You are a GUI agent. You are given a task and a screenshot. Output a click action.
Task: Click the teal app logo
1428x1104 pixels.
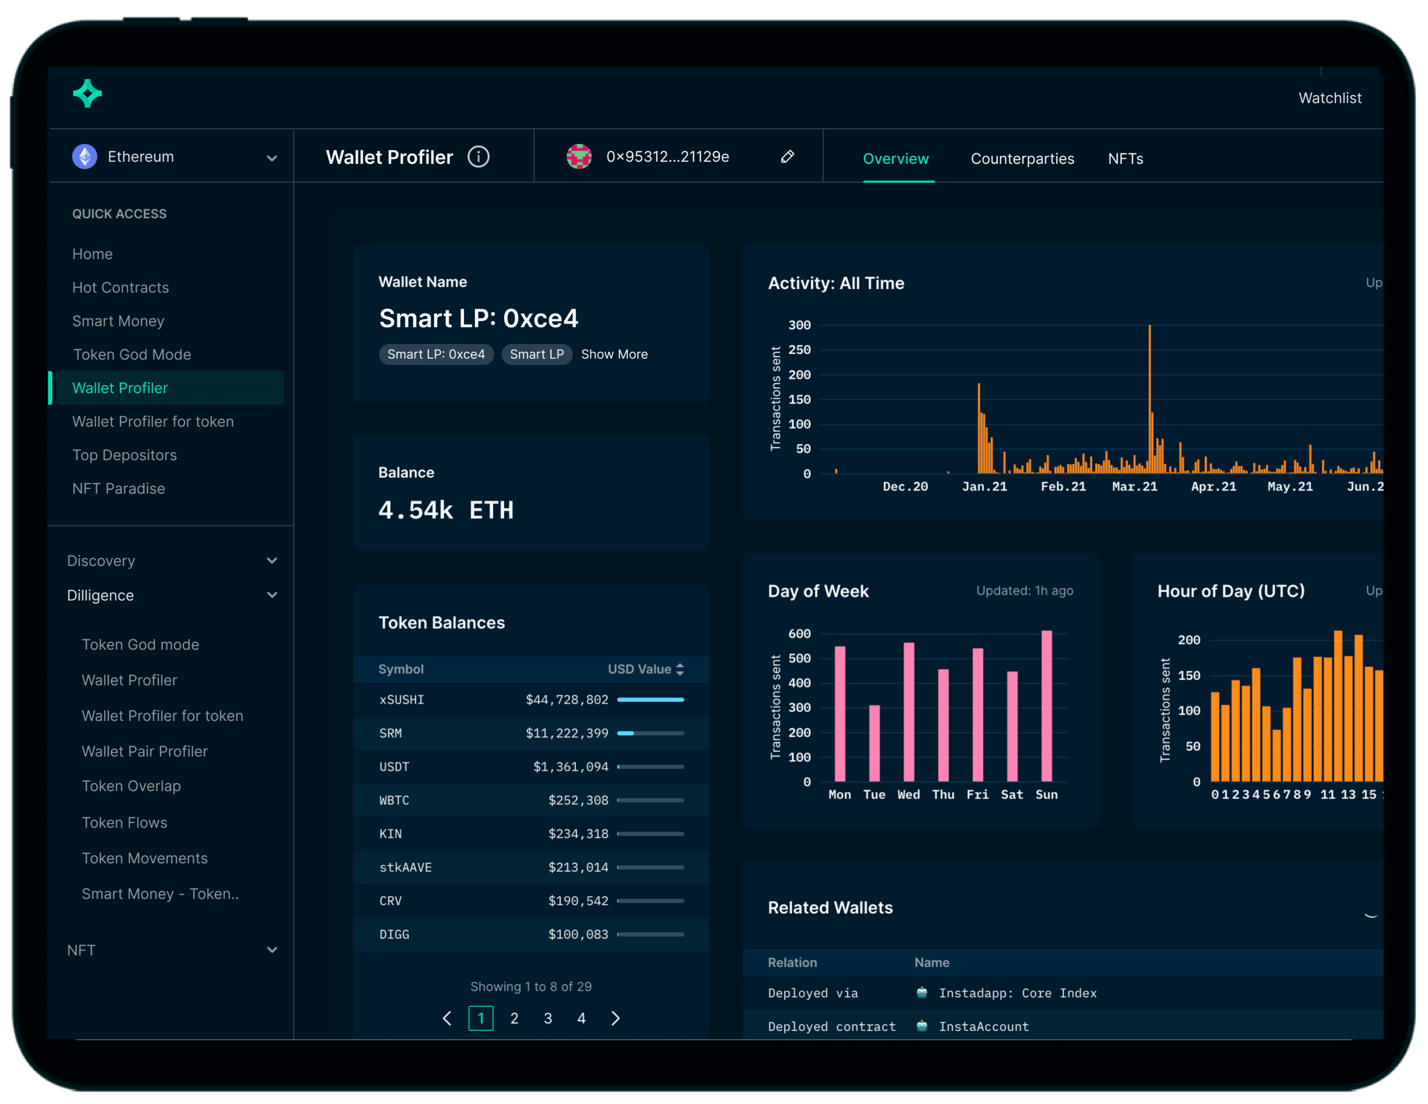[x=87, y=93]
